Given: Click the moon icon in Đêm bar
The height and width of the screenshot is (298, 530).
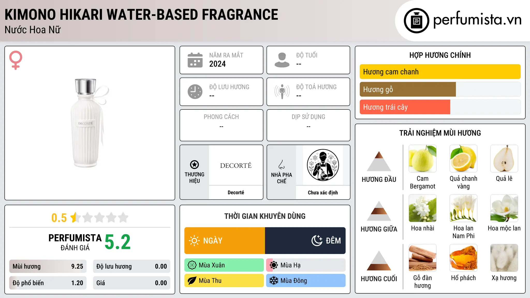Looking at the screenshot, I should 317,241.
